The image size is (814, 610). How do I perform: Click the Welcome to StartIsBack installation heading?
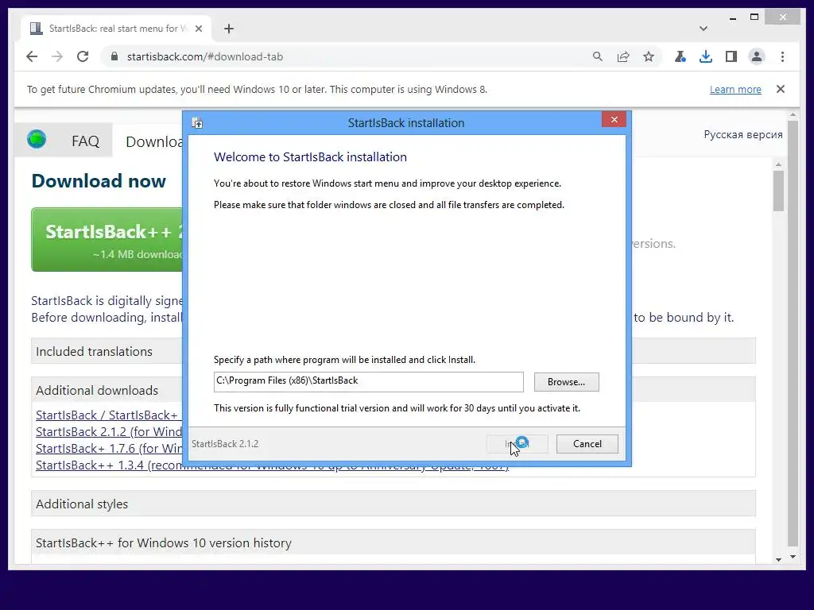(310, 157)
